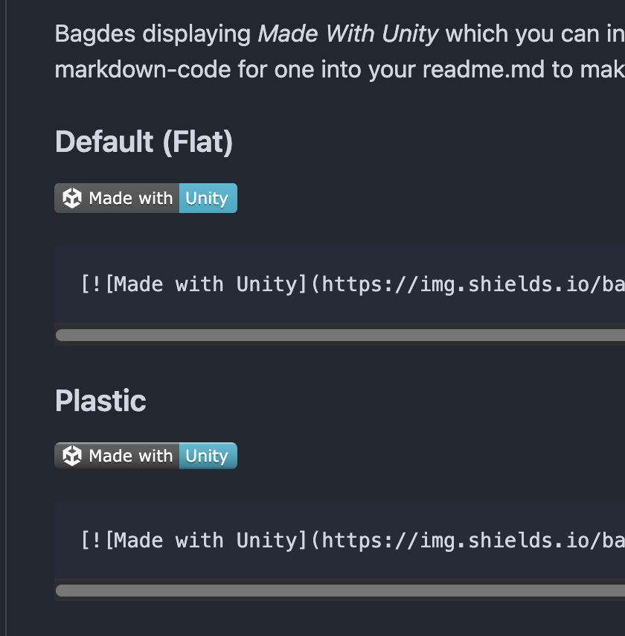The width and height of the screenshot is (625, 636).
Task: Click the horizontal scrollbar under Plastic code block
Action: click(x=341, y=591)
